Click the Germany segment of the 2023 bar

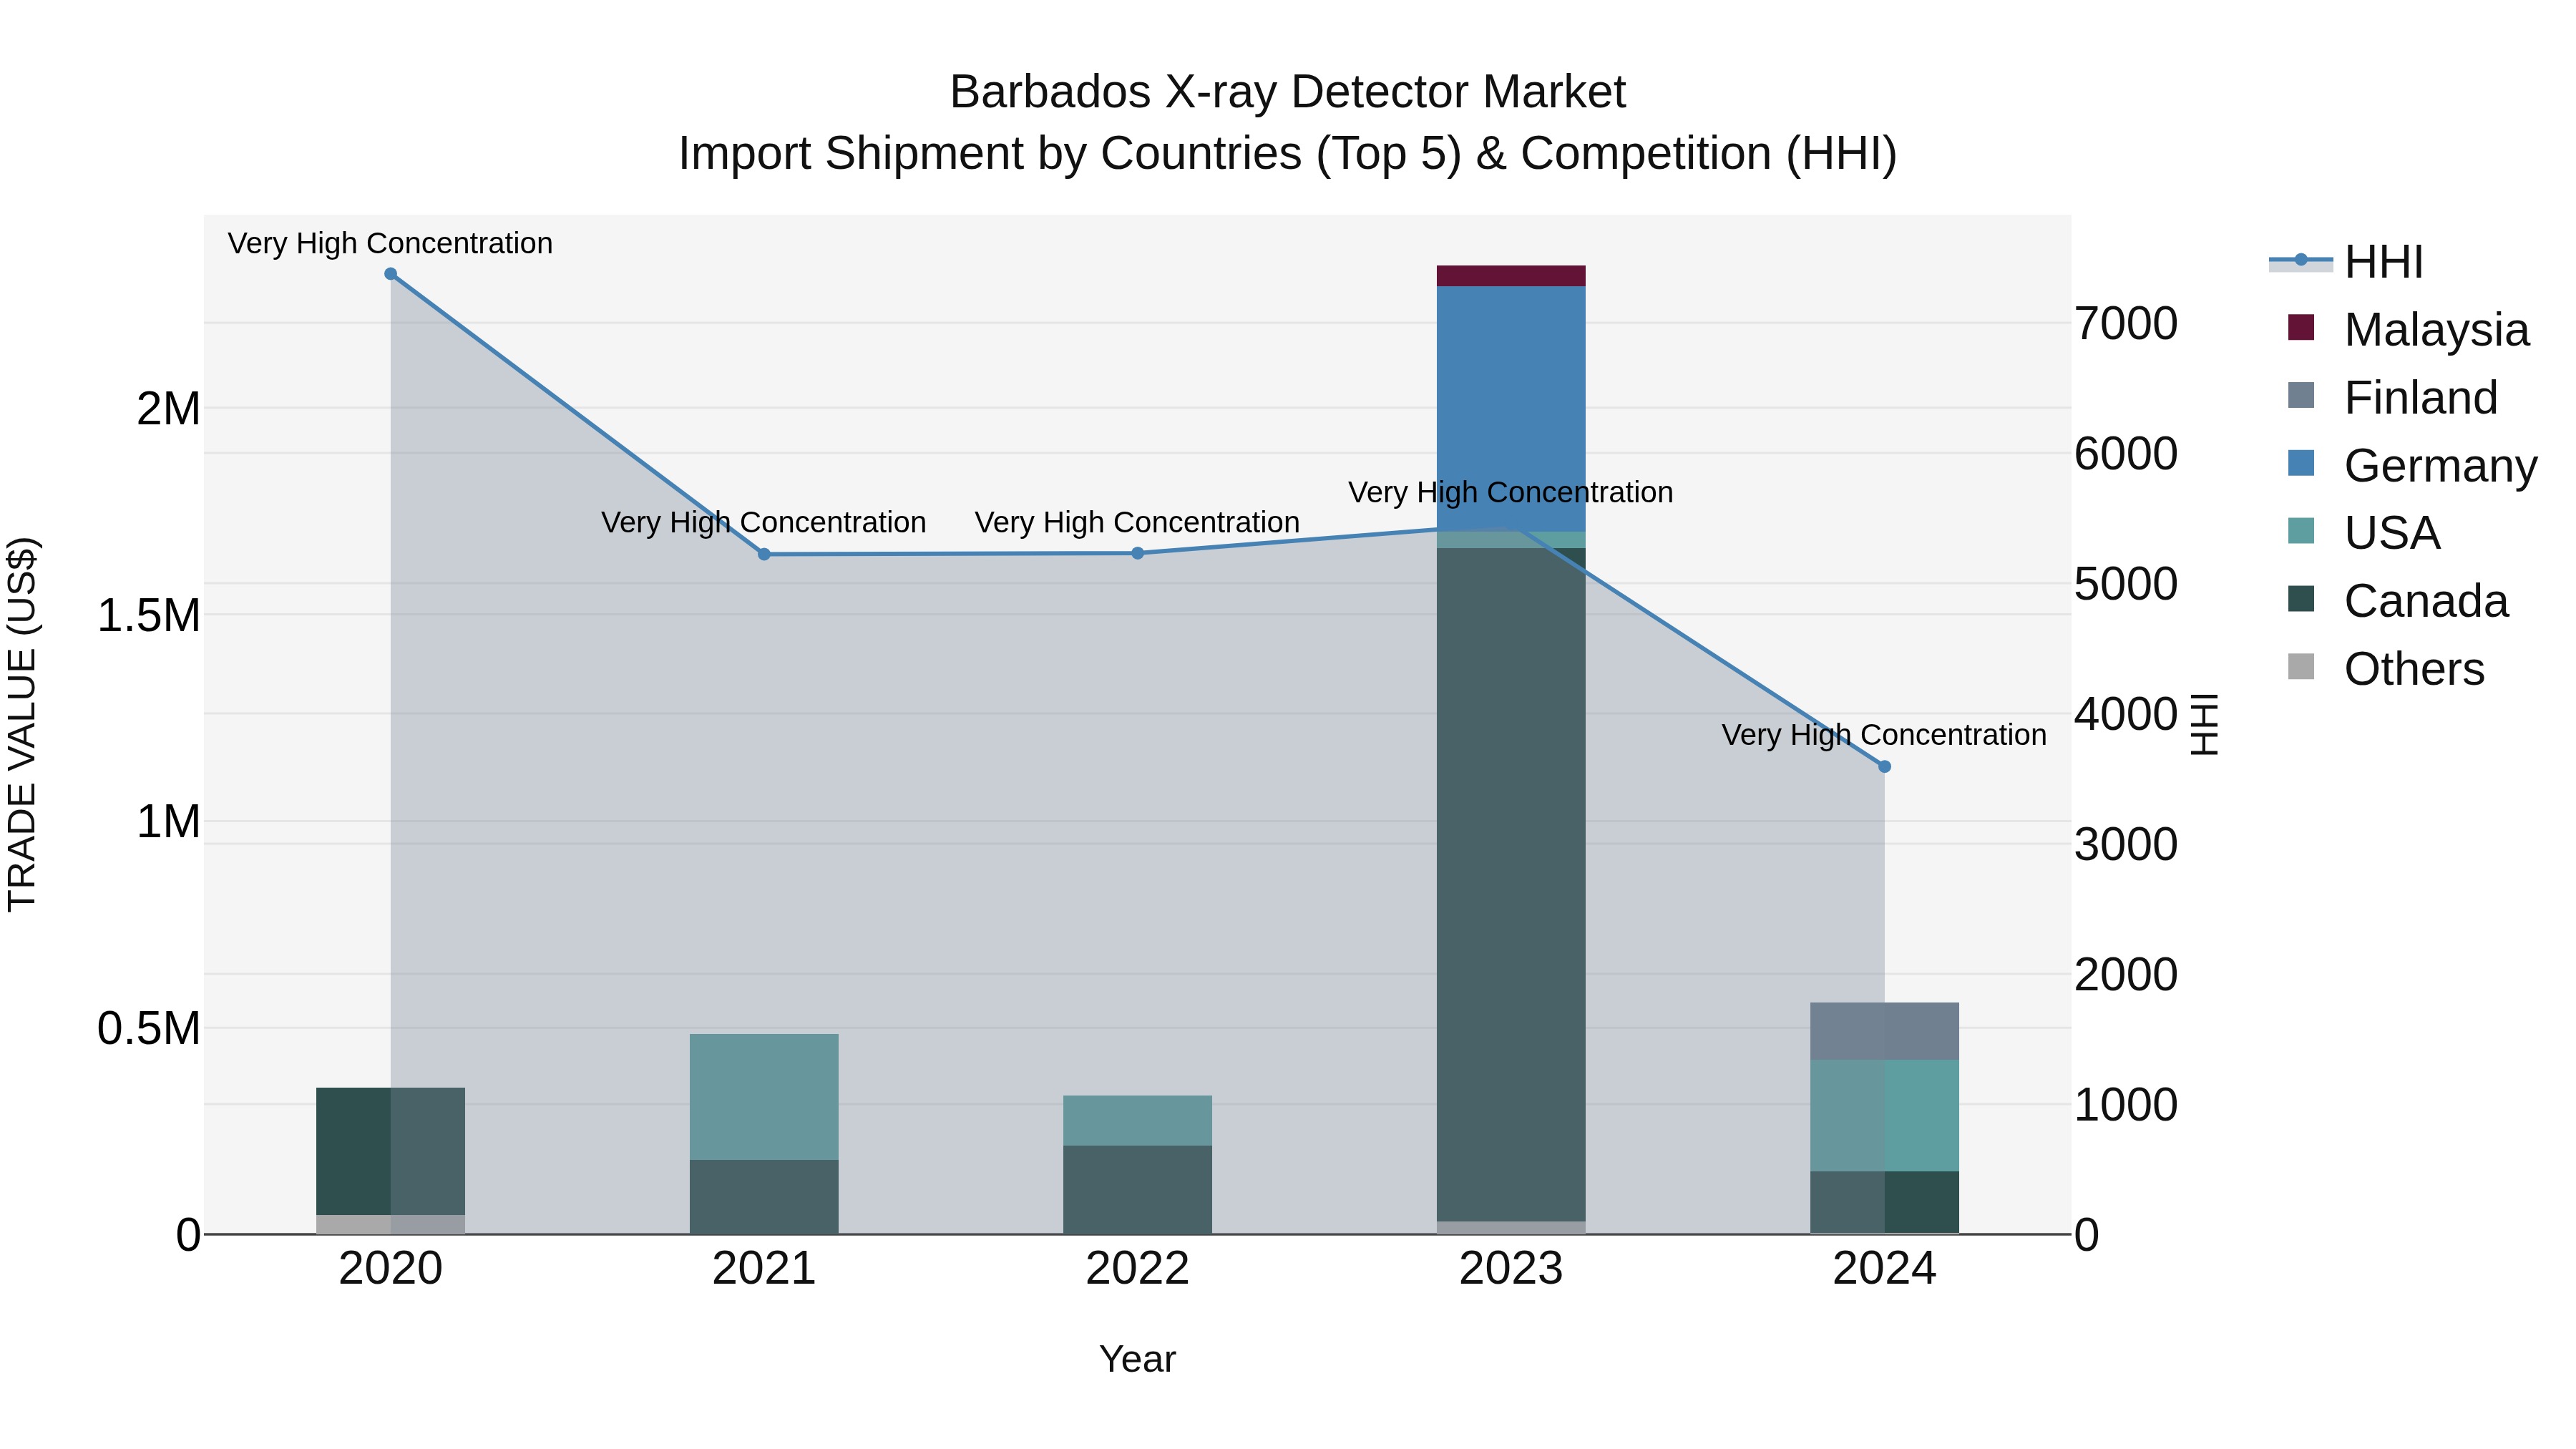pos(1511,408)
